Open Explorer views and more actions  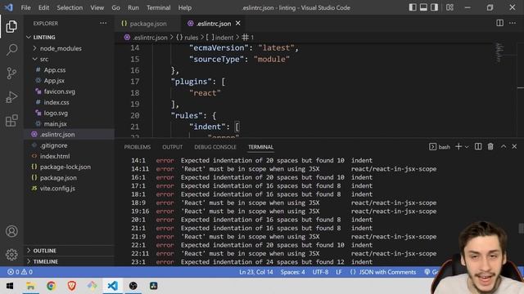[x=103, y=24]
